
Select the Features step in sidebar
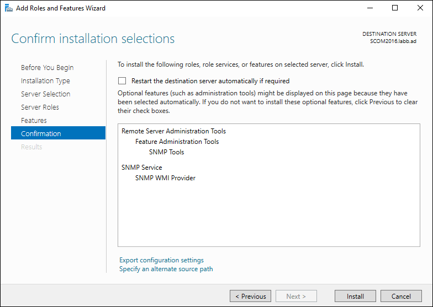pos(34,121)
